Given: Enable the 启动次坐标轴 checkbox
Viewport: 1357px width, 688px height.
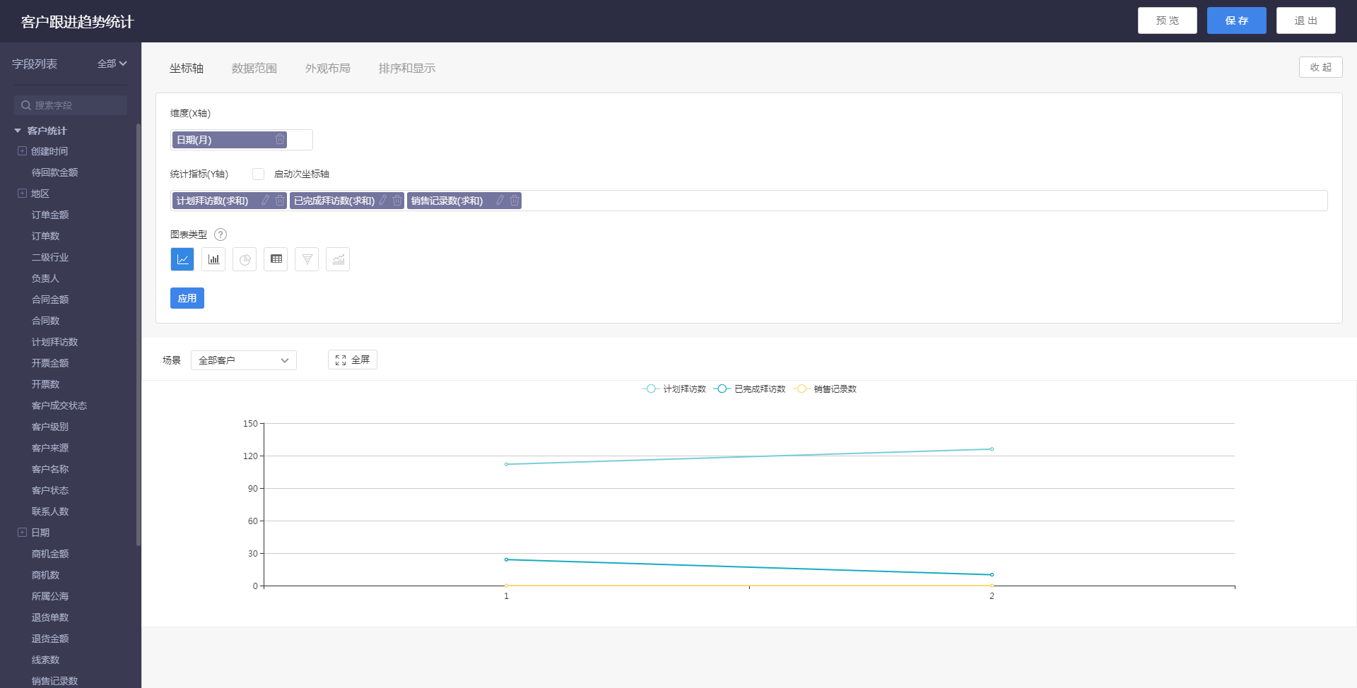Looking at the screenshot, I should coord(259,174).
